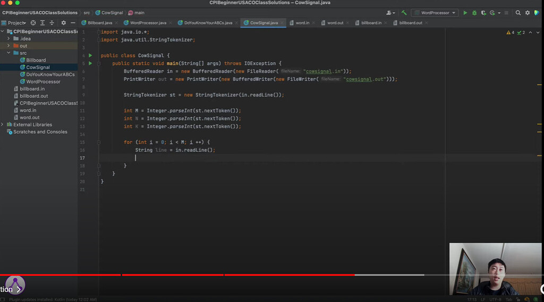
Task: Run the project with the green play button
Action: pos(465,13)
